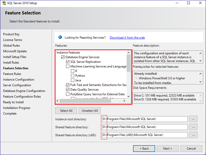Image resolution: width=206 pixels, height=155 pixels.
Task: Click Prerequisites box scroll up arrow
Action: pos(200,74)
